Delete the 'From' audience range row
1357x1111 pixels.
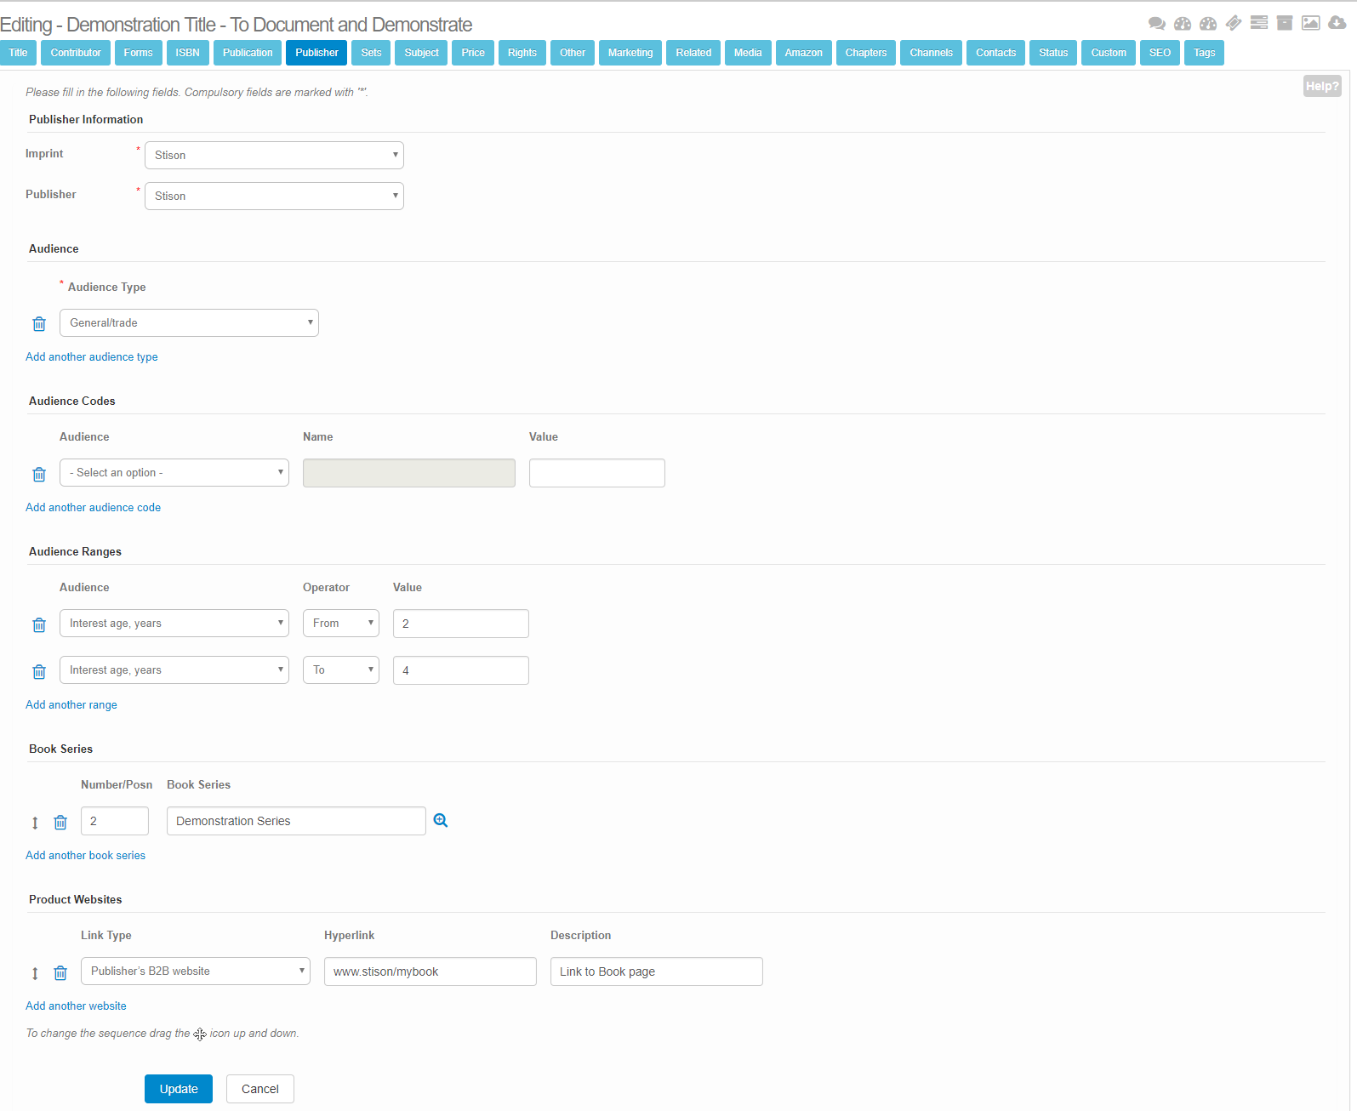coord(39,625)
